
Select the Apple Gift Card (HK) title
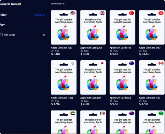pos(150,48)
